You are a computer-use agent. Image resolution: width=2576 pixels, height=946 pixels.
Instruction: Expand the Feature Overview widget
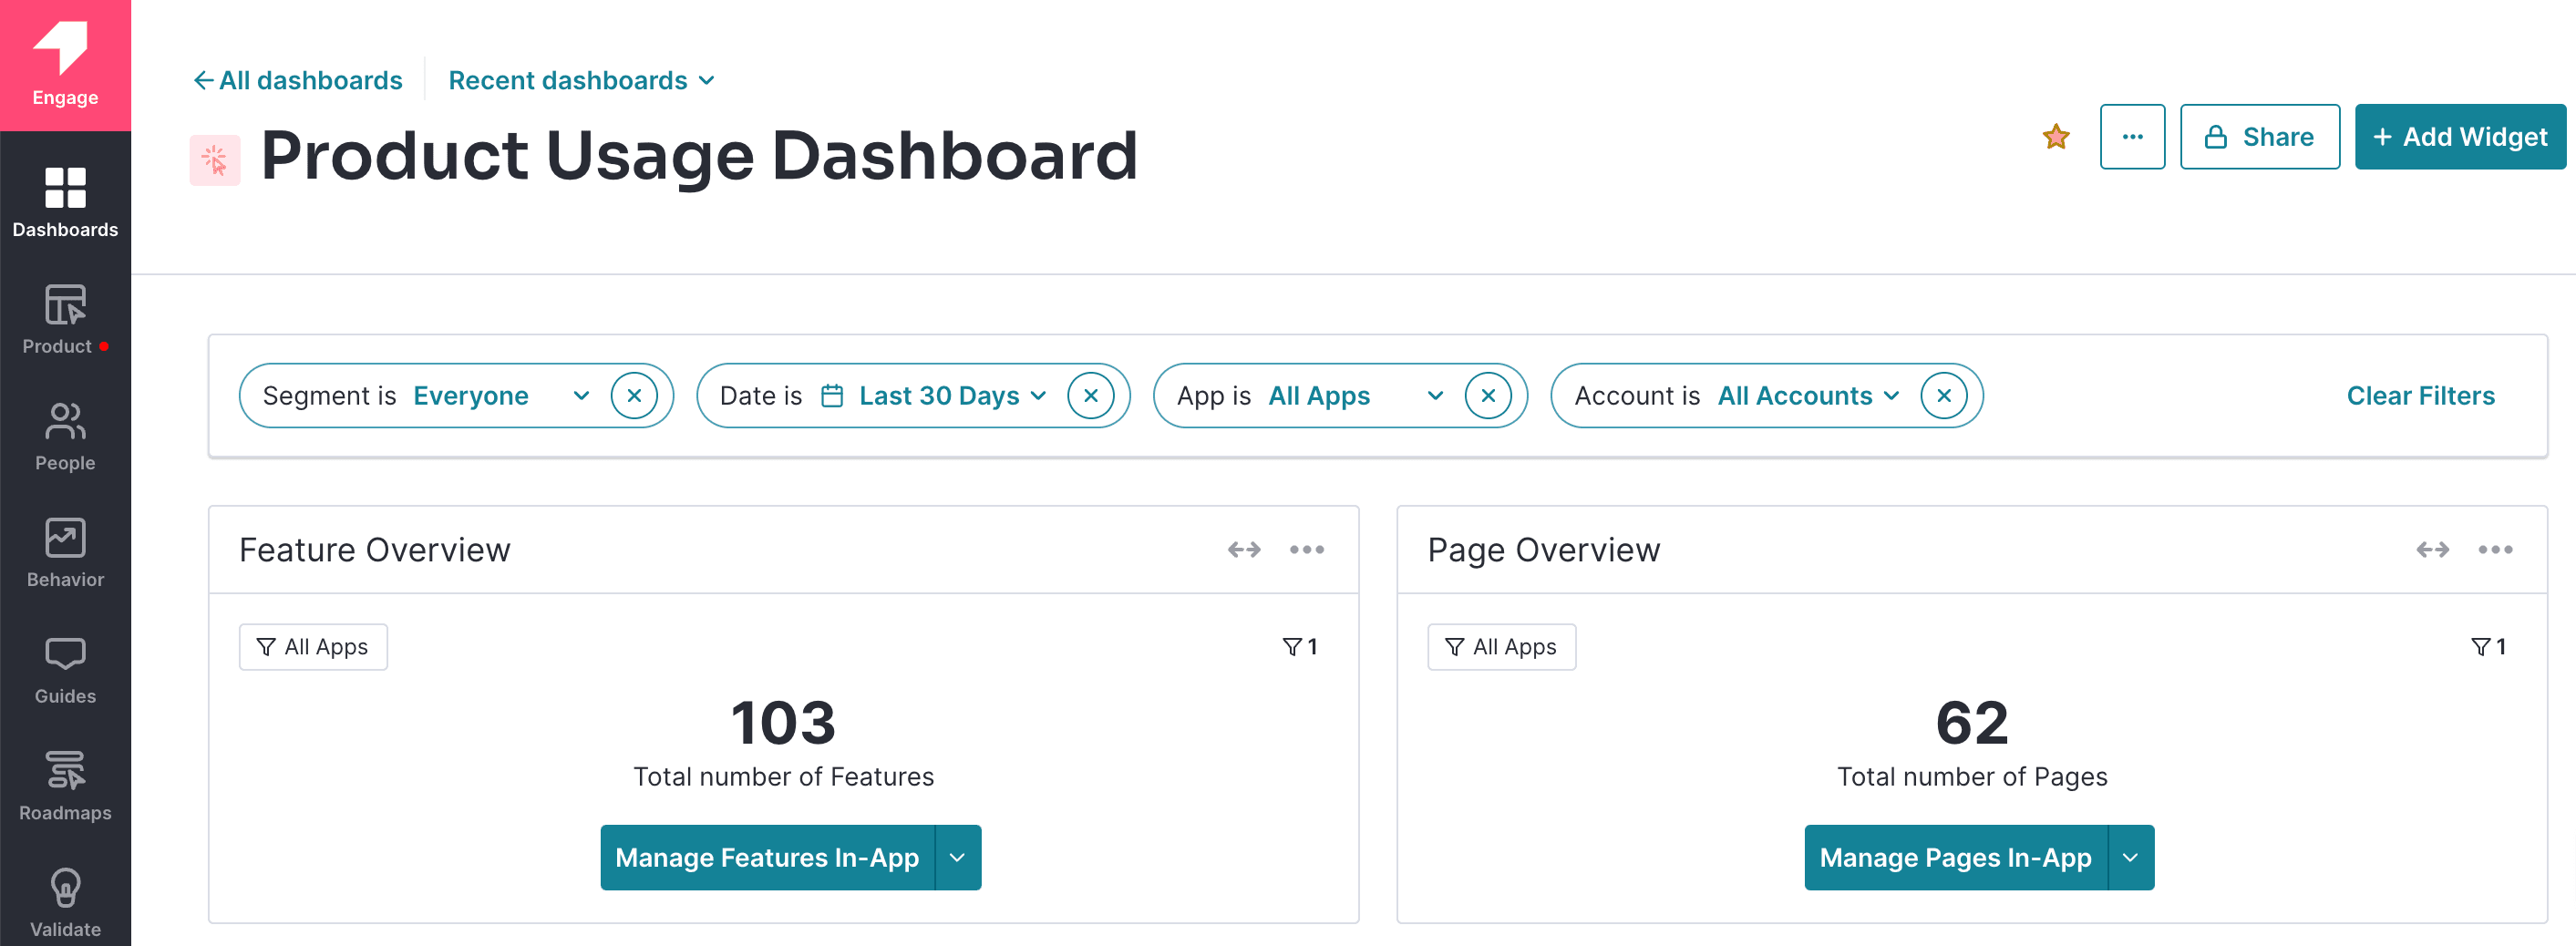(1243, 549)
